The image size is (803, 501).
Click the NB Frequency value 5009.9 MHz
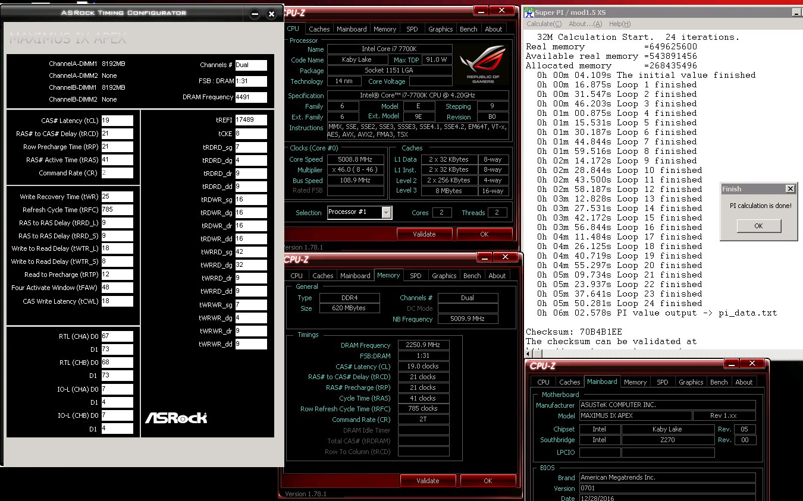pyautogui.click(x=468, y=319)
